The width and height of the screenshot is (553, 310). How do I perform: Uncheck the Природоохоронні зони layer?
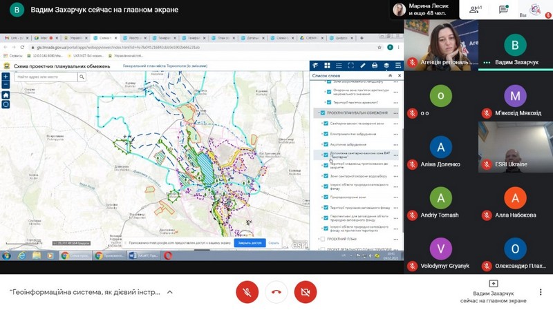click(x=326, y=197)
